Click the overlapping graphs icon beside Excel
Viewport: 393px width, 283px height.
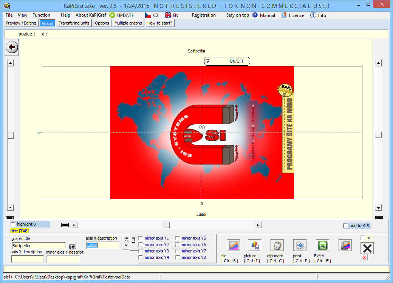345,245
